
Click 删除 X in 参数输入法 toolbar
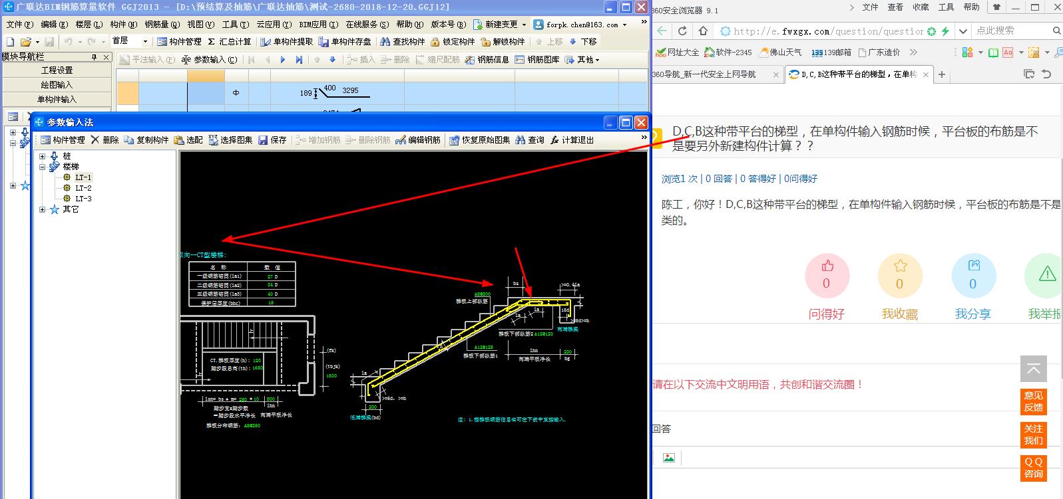105,140
